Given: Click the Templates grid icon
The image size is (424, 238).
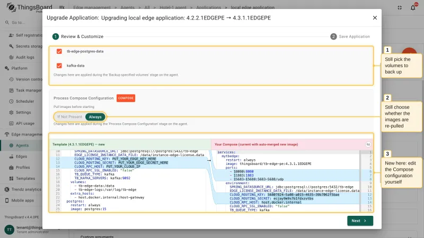Looking at the screenshot, I should point(11,178).
